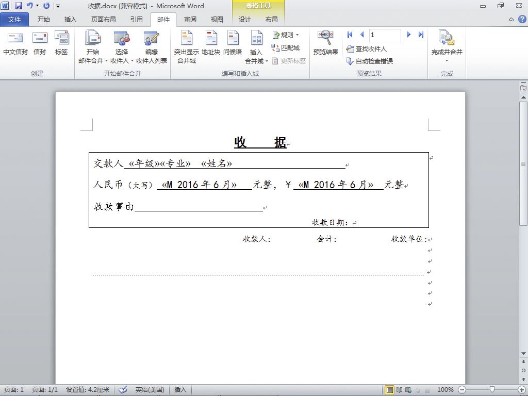Click Match Fields (匹配域)
Viewport: 528px width, 396px height.
point(286,48)
